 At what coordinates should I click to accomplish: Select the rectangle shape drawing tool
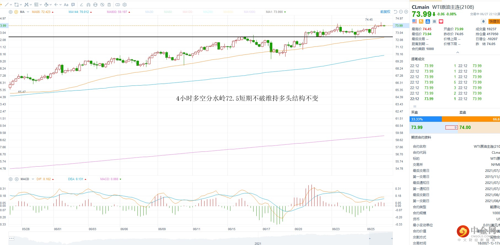[17, 5]
